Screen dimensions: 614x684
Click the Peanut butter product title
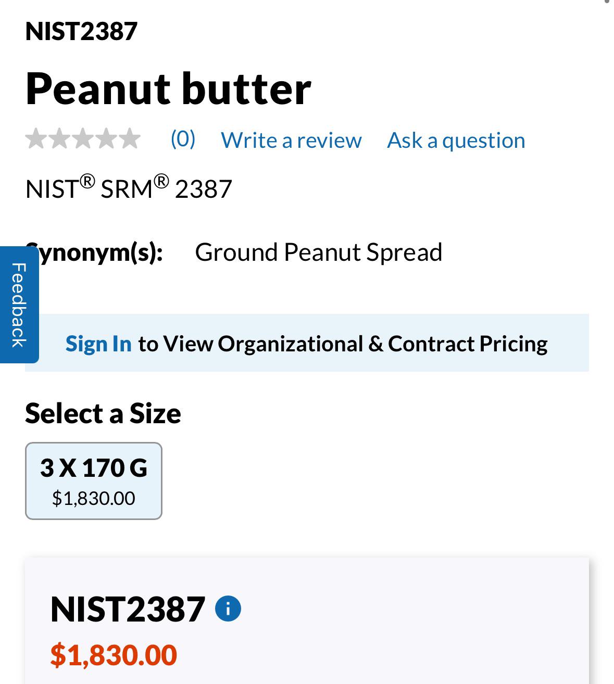pyautogui.click(x=168, y=89)
